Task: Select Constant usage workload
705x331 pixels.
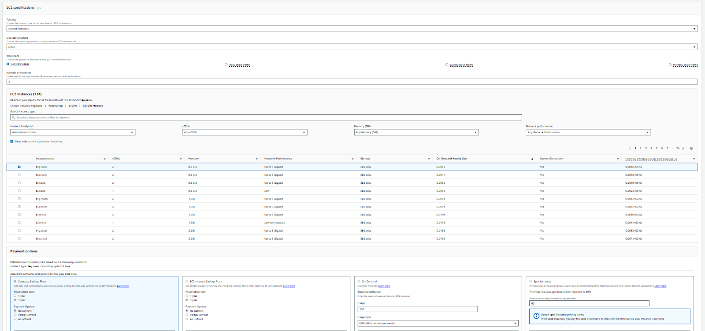Action: point(8,64)
